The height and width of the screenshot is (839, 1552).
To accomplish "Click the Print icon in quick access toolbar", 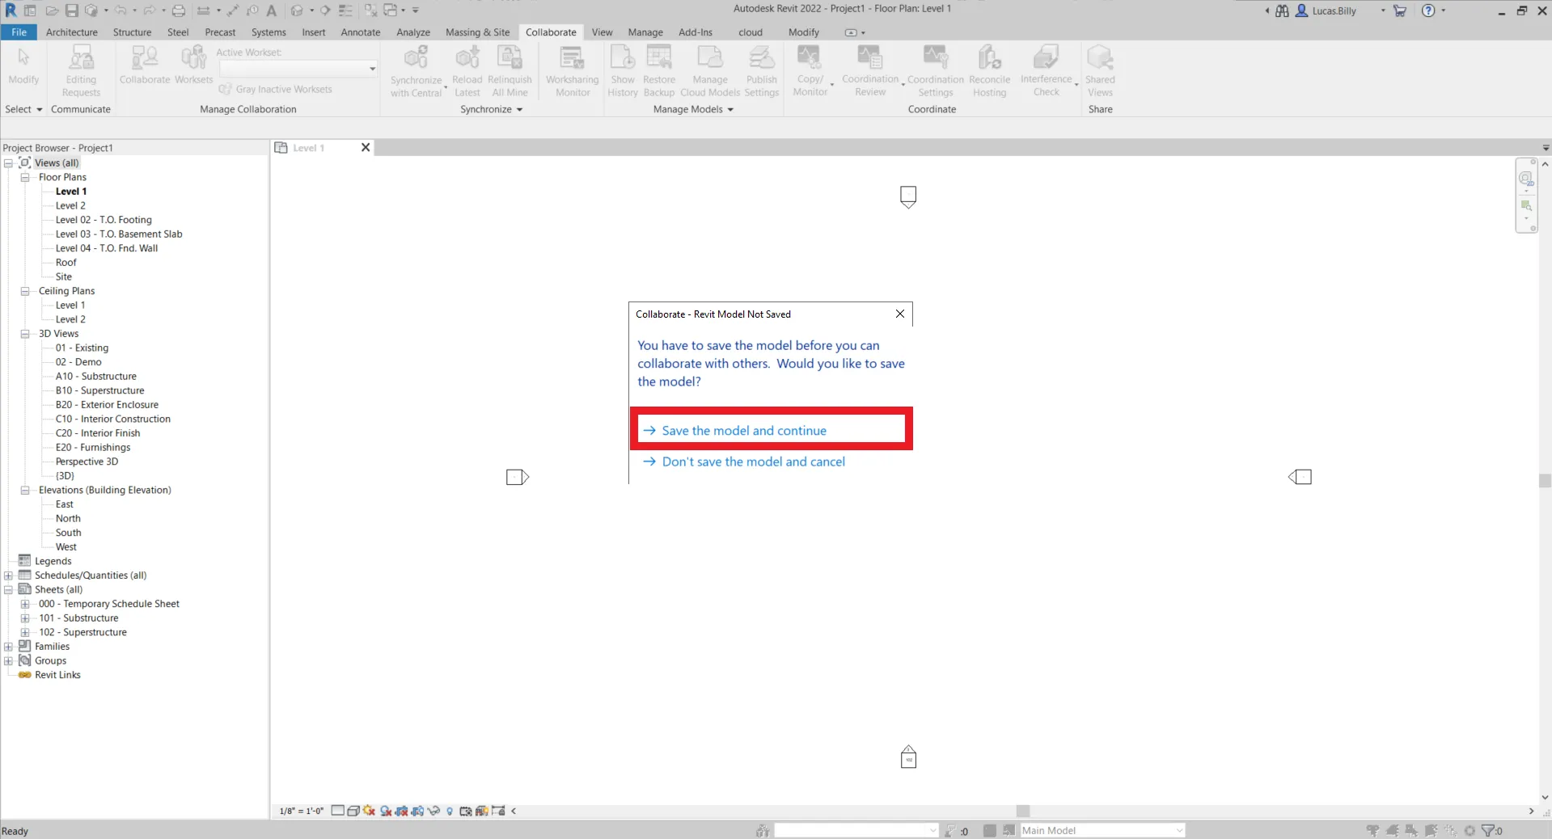I will pos(179,11).
